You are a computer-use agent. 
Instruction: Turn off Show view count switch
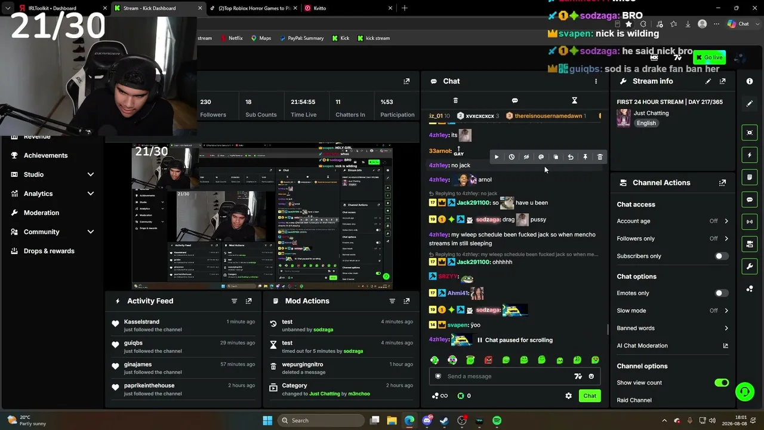click(x=722, y=383)
